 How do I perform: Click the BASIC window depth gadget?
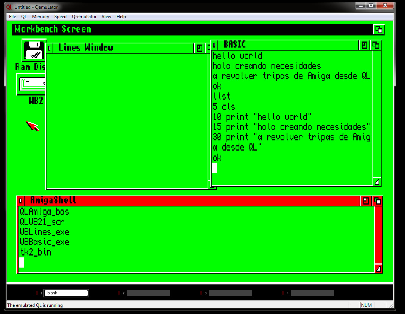(376, 45)
